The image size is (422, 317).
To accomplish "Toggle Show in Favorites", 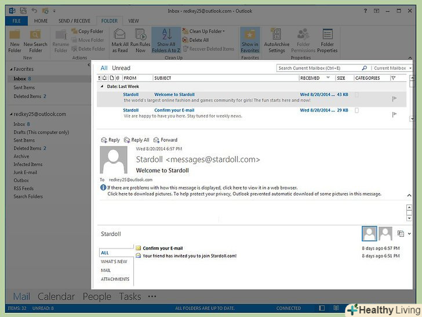I will (250, 41).
